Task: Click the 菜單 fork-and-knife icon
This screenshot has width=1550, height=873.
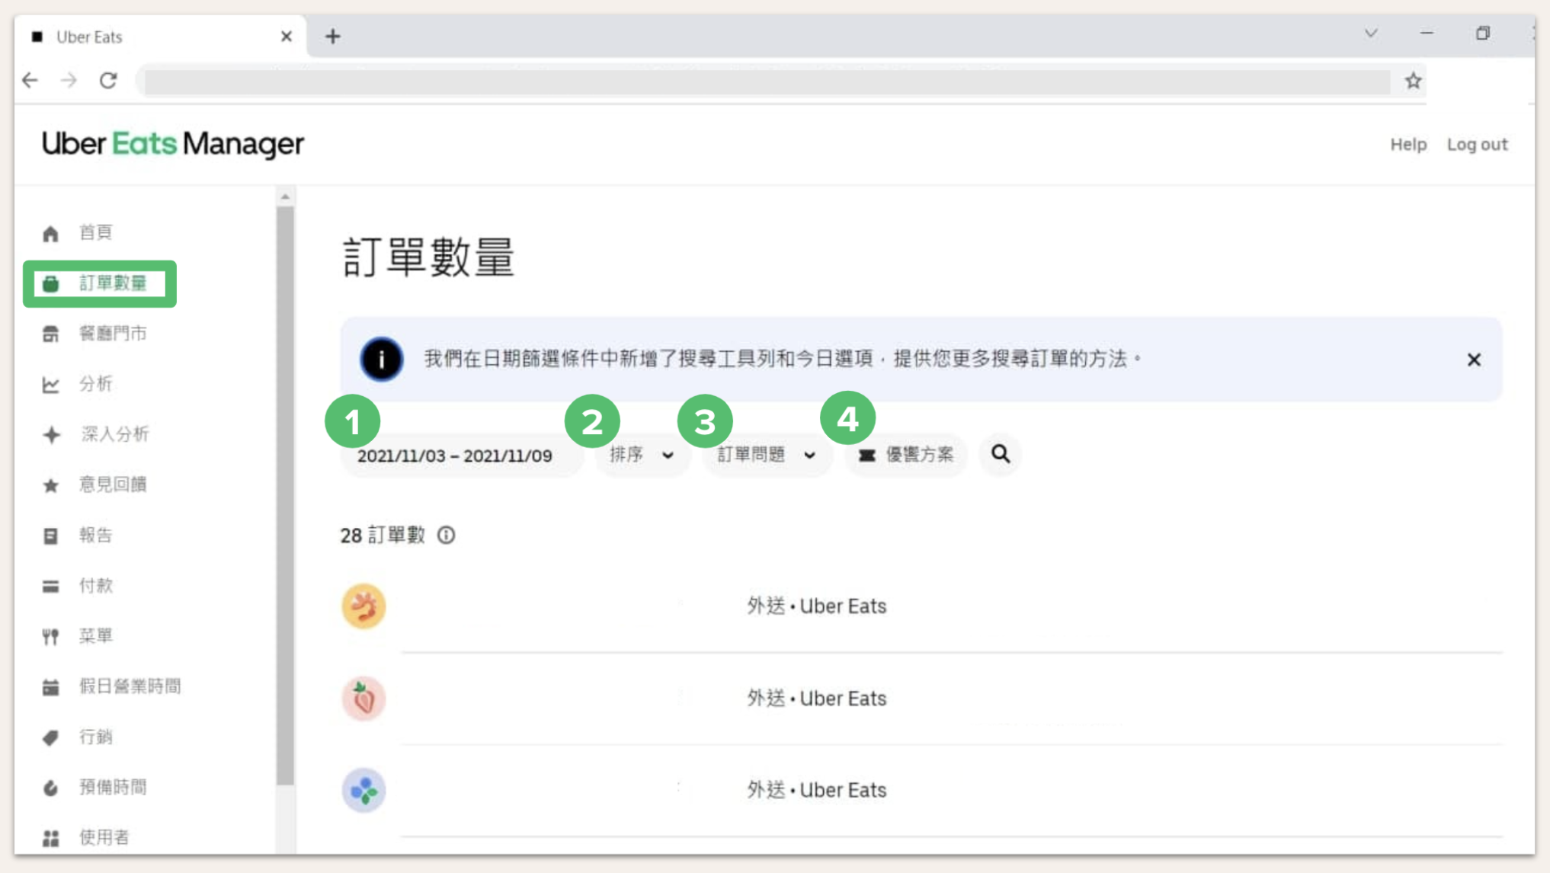Action: click(50, 637)
